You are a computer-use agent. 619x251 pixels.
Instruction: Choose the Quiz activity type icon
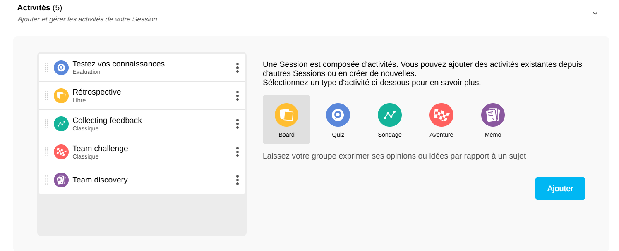(338, 115)
